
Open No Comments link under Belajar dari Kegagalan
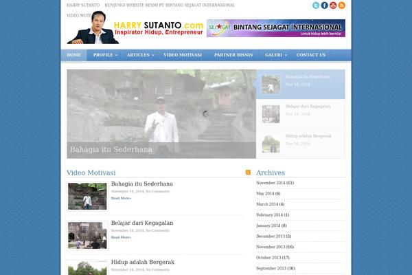(x=158, y=230)
